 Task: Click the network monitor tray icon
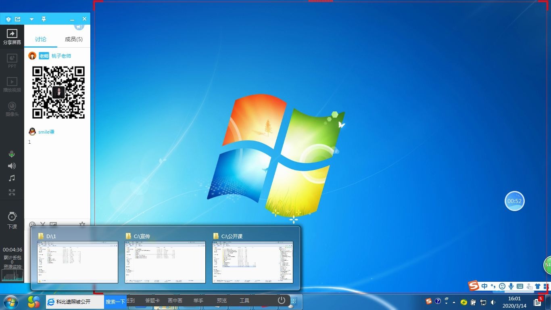pos(483,302)
